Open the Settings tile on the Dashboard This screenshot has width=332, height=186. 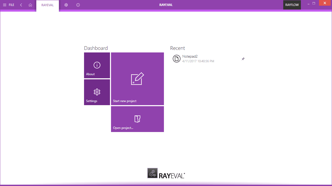tap(97, 92)
